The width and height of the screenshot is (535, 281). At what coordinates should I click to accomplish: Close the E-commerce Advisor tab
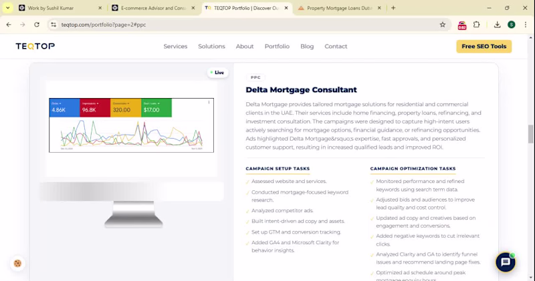click(x=193, y=8)
